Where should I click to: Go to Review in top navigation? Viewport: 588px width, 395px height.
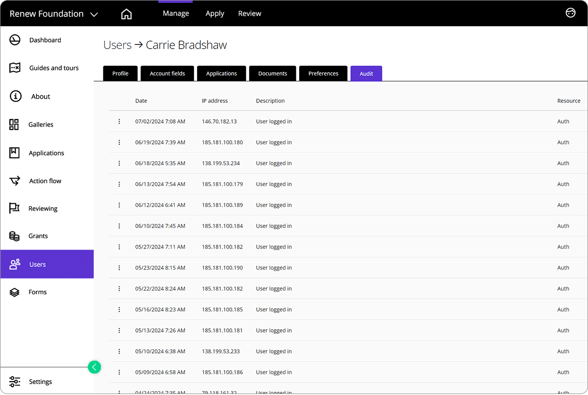click(x=250, y=13)
